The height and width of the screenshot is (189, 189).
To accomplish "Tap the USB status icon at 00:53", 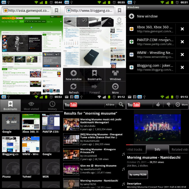I will coord(8,97).
